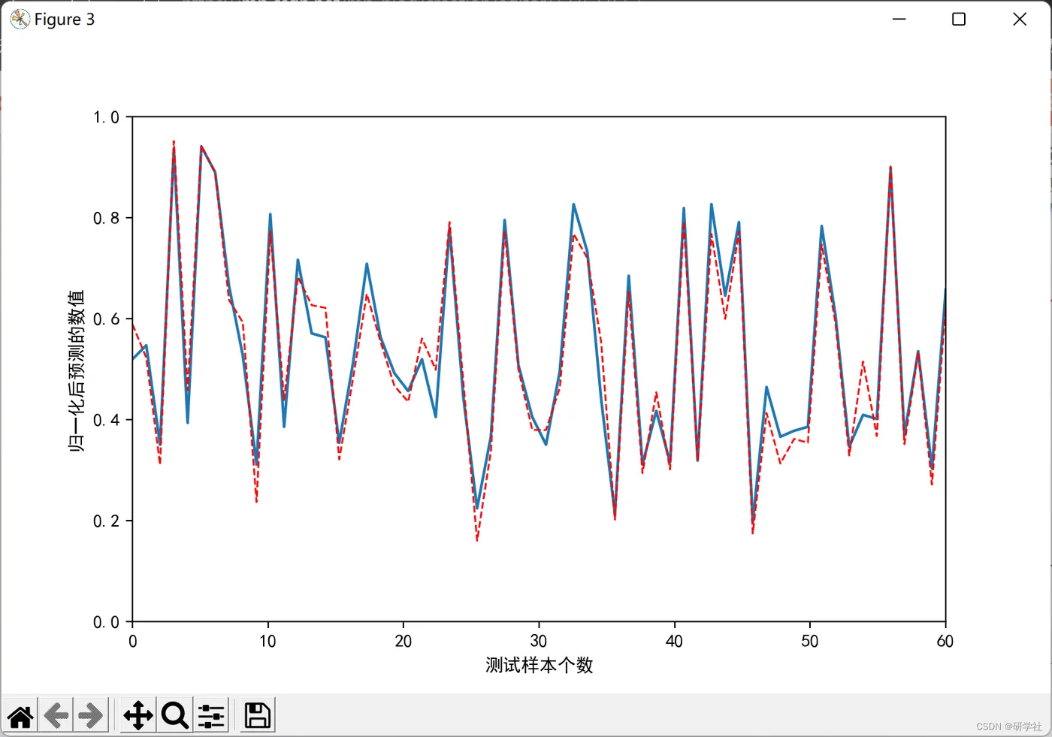Click the x-axis label 测试样本个数
The image size is (1052, 737).
click(540, 665)
